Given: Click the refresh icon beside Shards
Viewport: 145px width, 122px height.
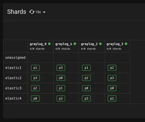Looking at the screenshot, I should click(32, 12).
